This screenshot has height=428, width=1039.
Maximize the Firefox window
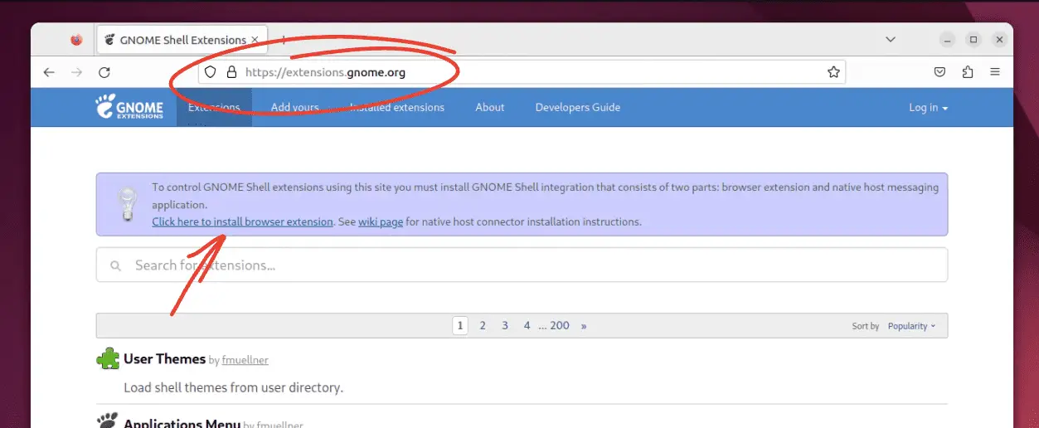(973, 39)
